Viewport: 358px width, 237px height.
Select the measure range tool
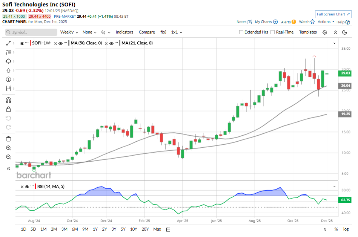pos(8,88)
